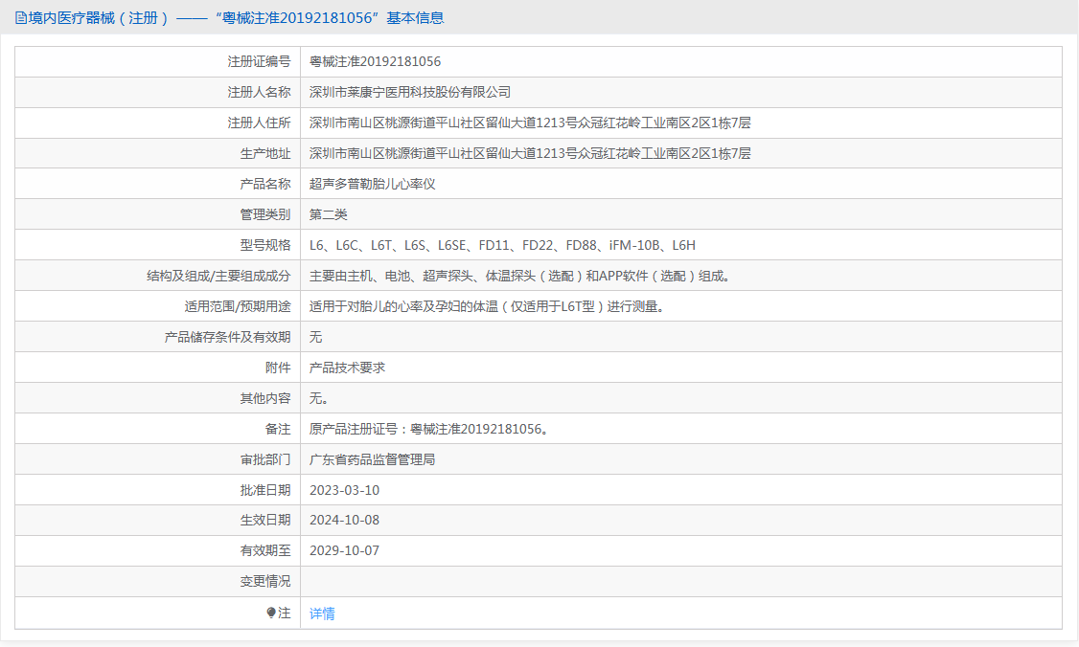The image size is (1079, 647).
Task: Click the 变更情况 label
Action: coord(264,582)
